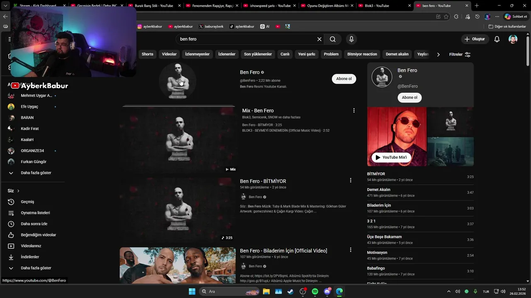Image resolution: width=531 pixels, height=298 pixels.
Task: Open Steam from the taskbar
Action: pyautogui.click(x=290, y=291)
